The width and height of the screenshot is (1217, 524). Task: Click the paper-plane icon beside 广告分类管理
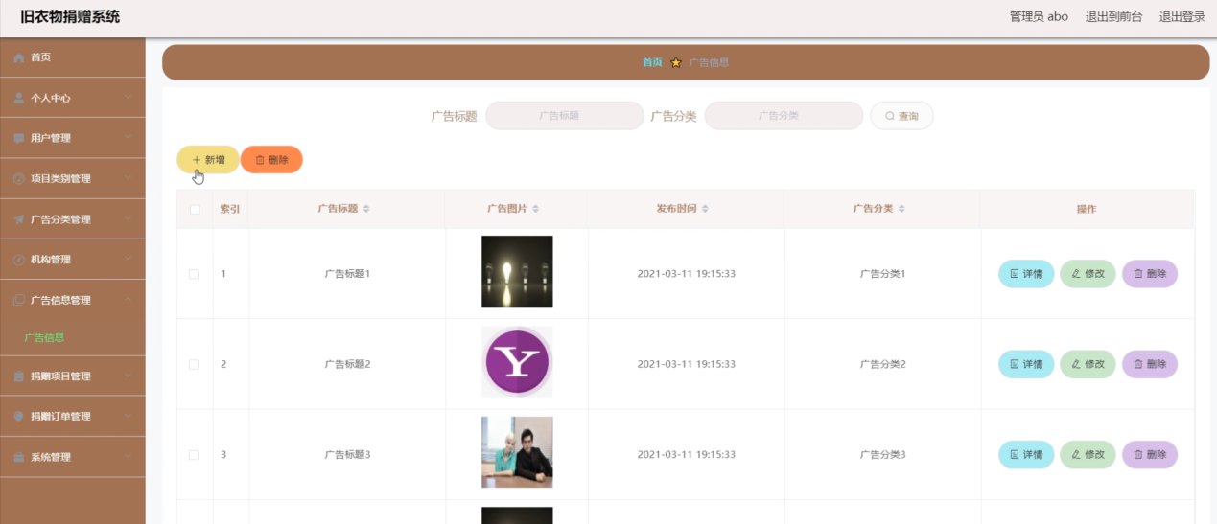tap(19, 219)
